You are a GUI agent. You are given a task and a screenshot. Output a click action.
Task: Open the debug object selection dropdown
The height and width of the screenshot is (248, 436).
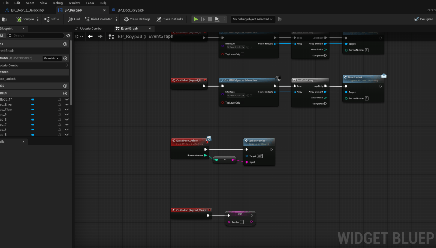253,19
